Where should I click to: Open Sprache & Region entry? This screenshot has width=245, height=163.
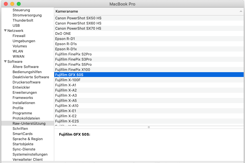(x=28, y=139)
